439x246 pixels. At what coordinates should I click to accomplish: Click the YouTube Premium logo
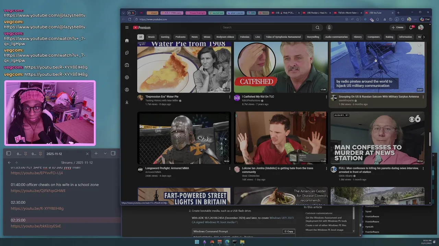tap(142, 28)
